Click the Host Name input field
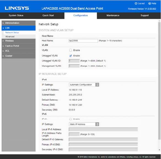Viewport: 161px width, 159px height. point(83,41)
